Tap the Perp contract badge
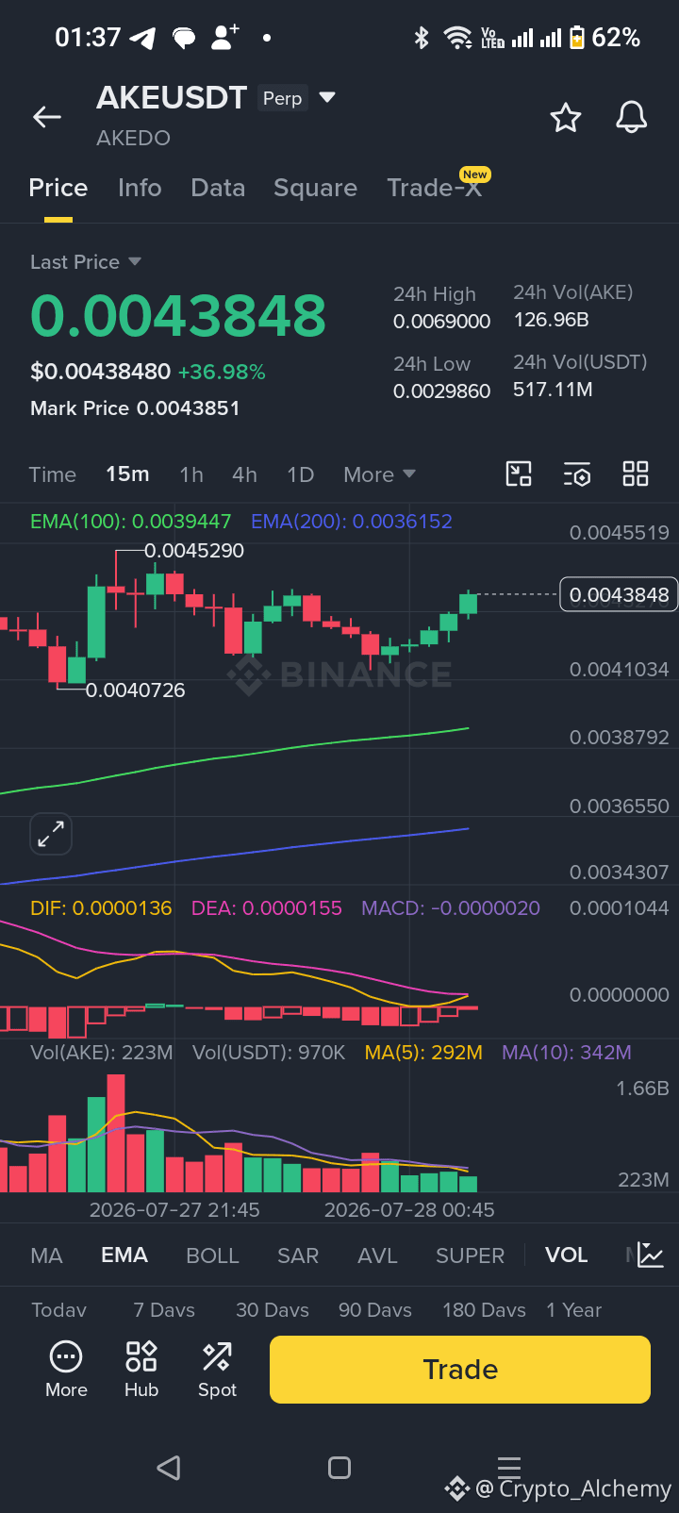The width and height of the screenshot is (679, 1513). pos(282,98)
